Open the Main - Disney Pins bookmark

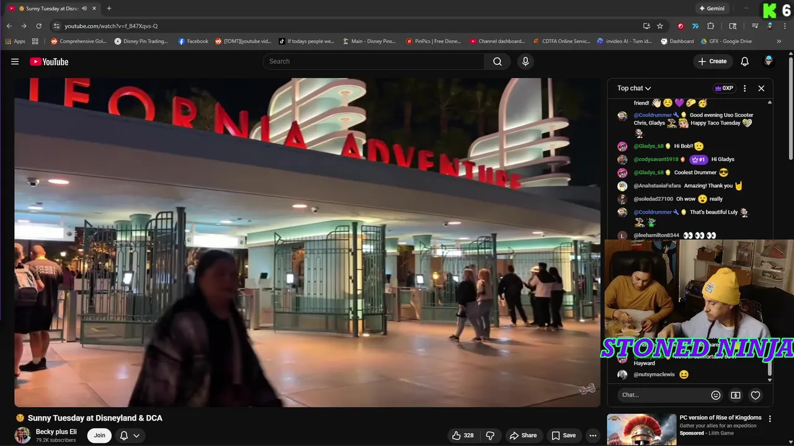(x=369, y=42)
